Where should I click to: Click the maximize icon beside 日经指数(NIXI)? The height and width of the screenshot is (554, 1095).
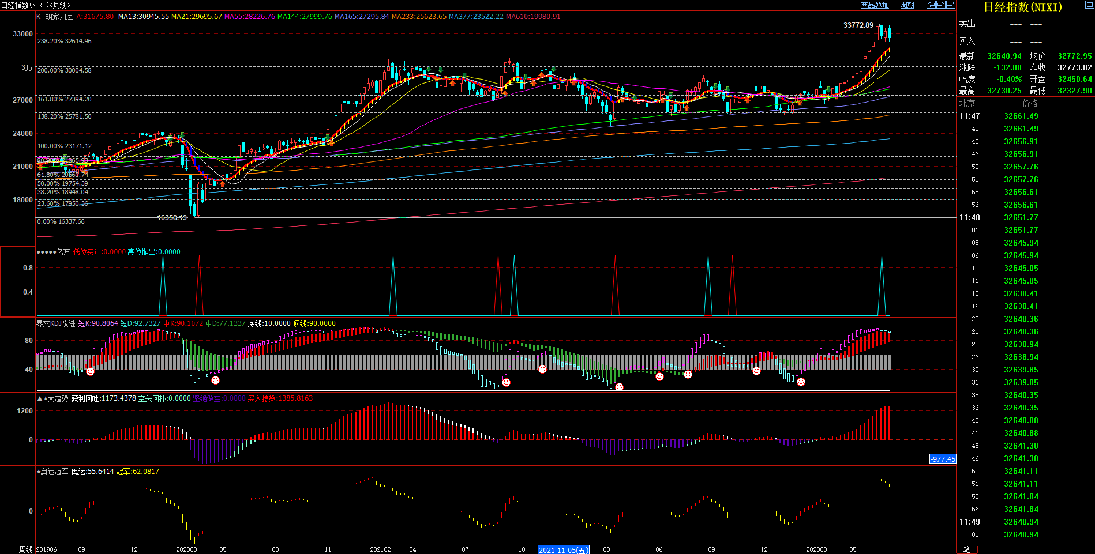coord(1089,5)
